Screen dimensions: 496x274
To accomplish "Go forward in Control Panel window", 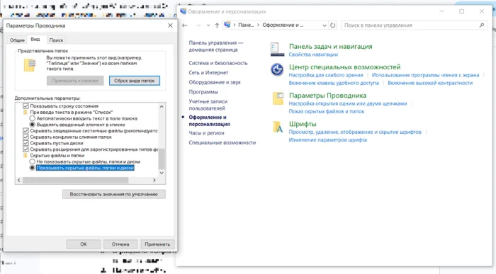I will 198,25.
